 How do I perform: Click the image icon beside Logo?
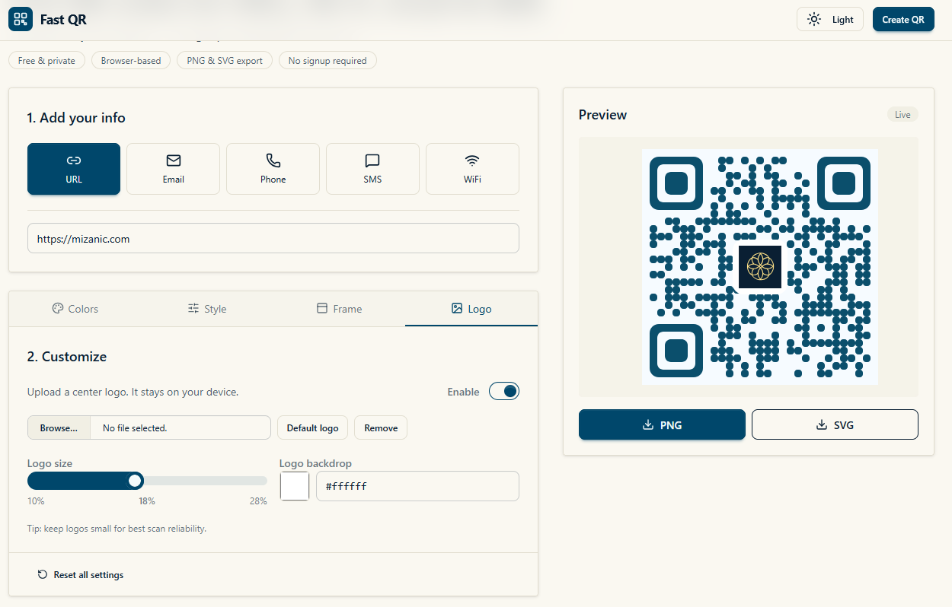click(x=457, y=309)
